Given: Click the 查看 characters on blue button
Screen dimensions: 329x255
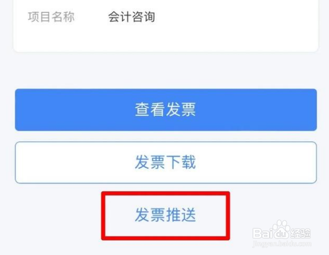Looking at the screenshot, I should (150, 109).
